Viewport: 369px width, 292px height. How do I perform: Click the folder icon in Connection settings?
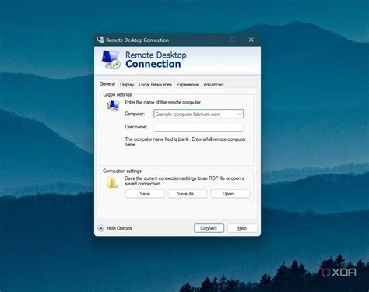point(112,182)
